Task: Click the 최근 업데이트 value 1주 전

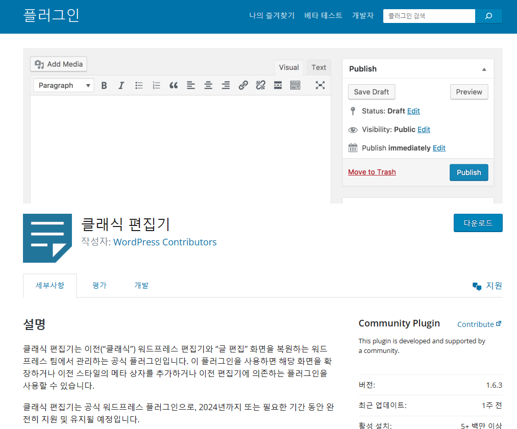Action: tap(491, 406)
